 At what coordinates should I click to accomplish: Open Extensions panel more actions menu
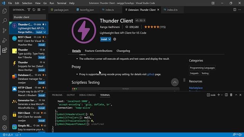coord(44,10)
